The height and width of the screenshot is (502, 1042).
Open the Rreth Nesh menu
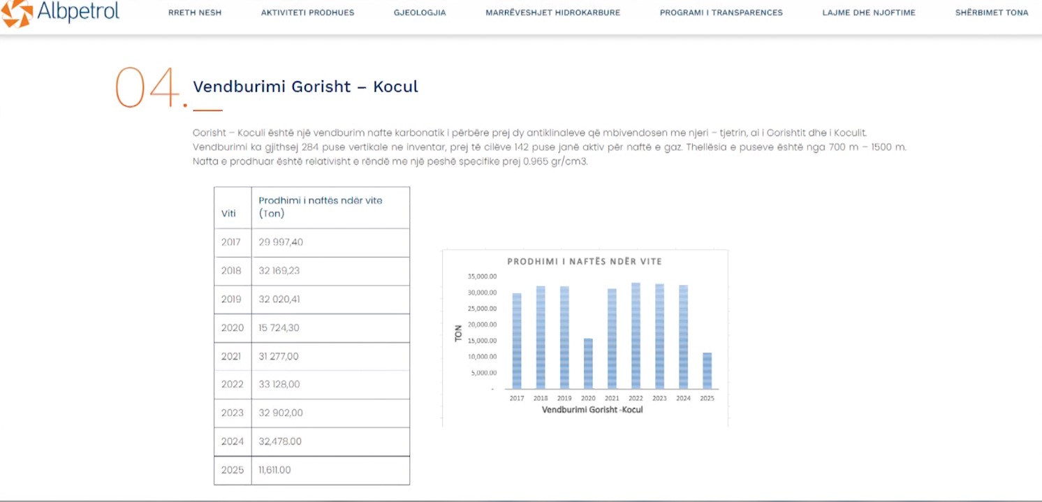(x=195, y=13)
